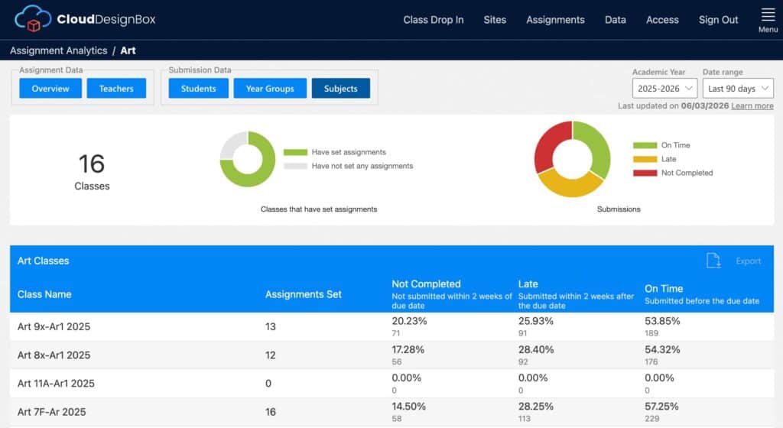783x428 pixels.
Task: Click the Have set assignments legend swatch
Action: coord(295,152)
